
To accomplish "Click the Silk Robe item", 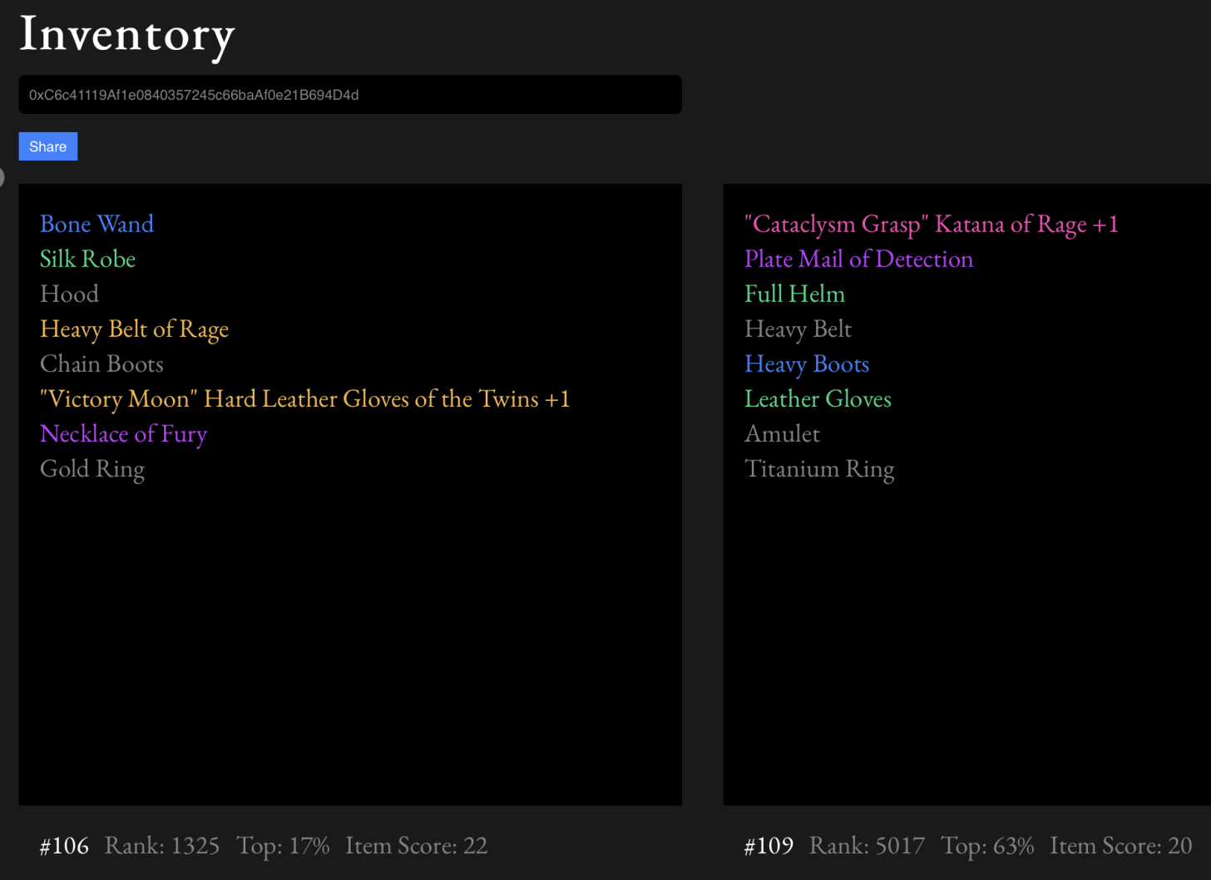I will (x=87, y=259).
